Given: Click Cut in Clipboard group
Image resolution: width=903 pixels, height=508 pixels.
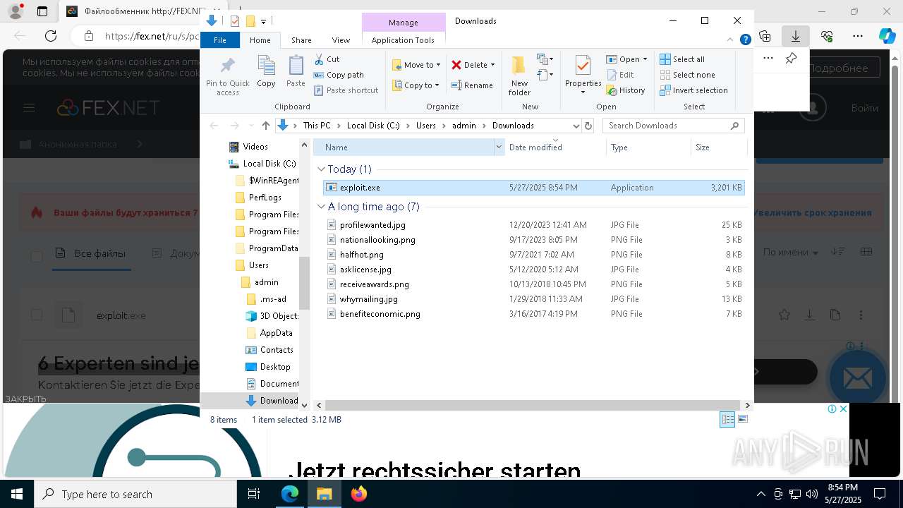Looking at the screenshot, I should coord(327,59).
